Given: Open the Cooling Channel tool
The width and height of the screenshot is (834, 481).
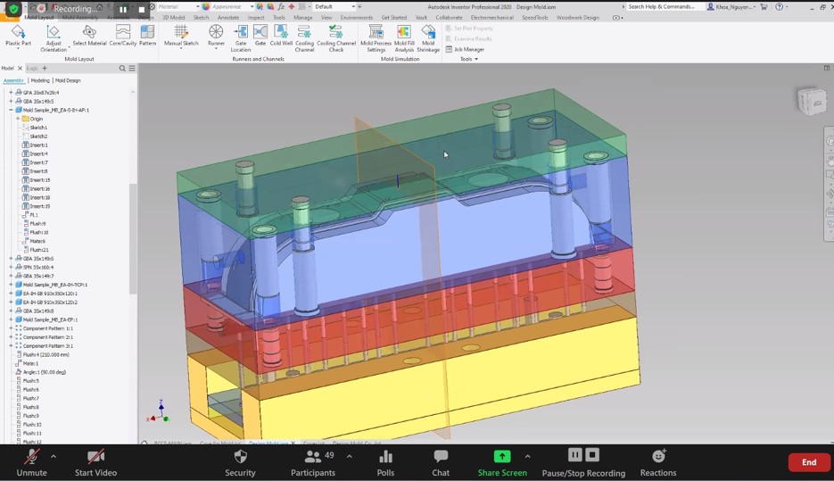Looking at the screenshot, I should click(x=304, y=38).
